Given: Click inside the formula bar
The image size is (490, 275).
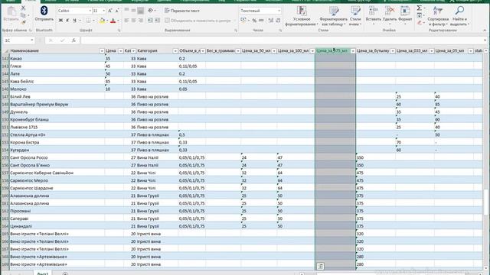Looking at the screenshot, I should click(x=281, y=40).
